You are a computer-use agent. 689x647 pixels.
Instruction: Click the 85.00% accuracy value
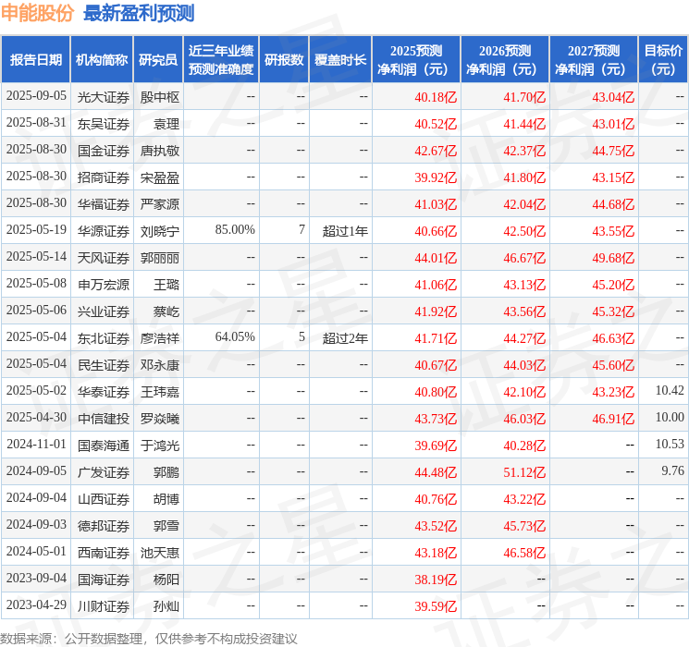click(235, 230)
